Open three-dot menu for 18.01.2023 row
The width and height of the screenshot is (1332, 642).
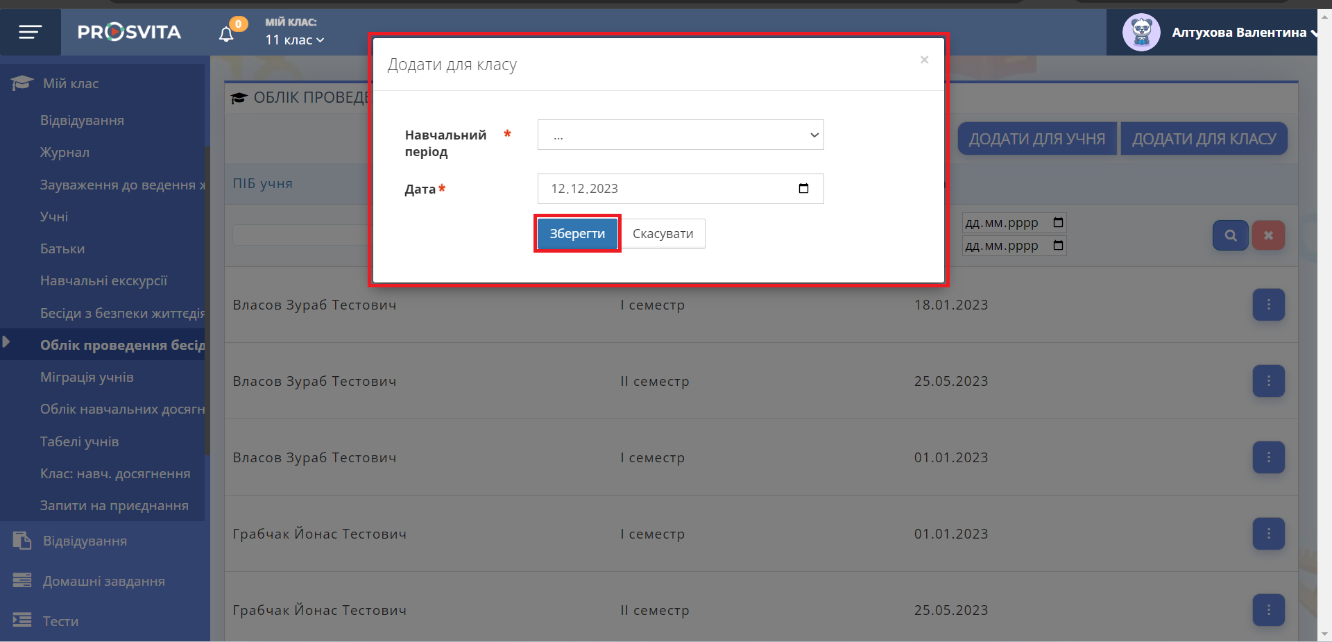click(x=1268, y=305)
